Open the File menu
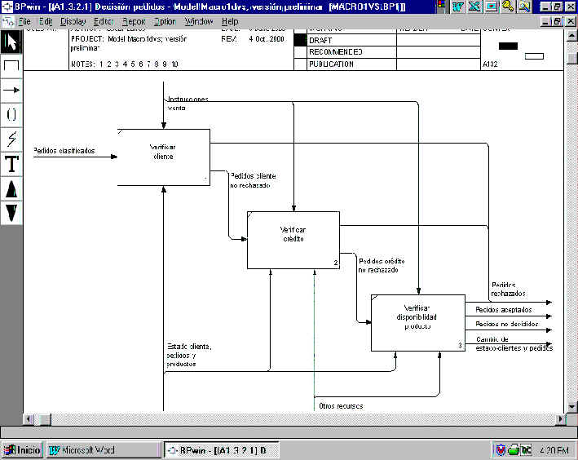578x460 pixels. coord(24,21)
